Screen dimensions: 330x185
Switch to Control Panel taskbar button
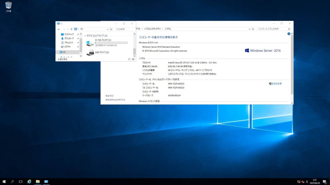tap(46, 181)
